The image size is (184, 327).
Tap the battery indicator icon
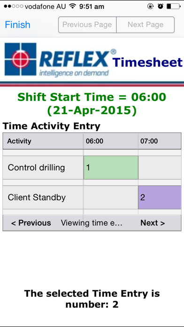pyautogui.click(x=174, y=6)
